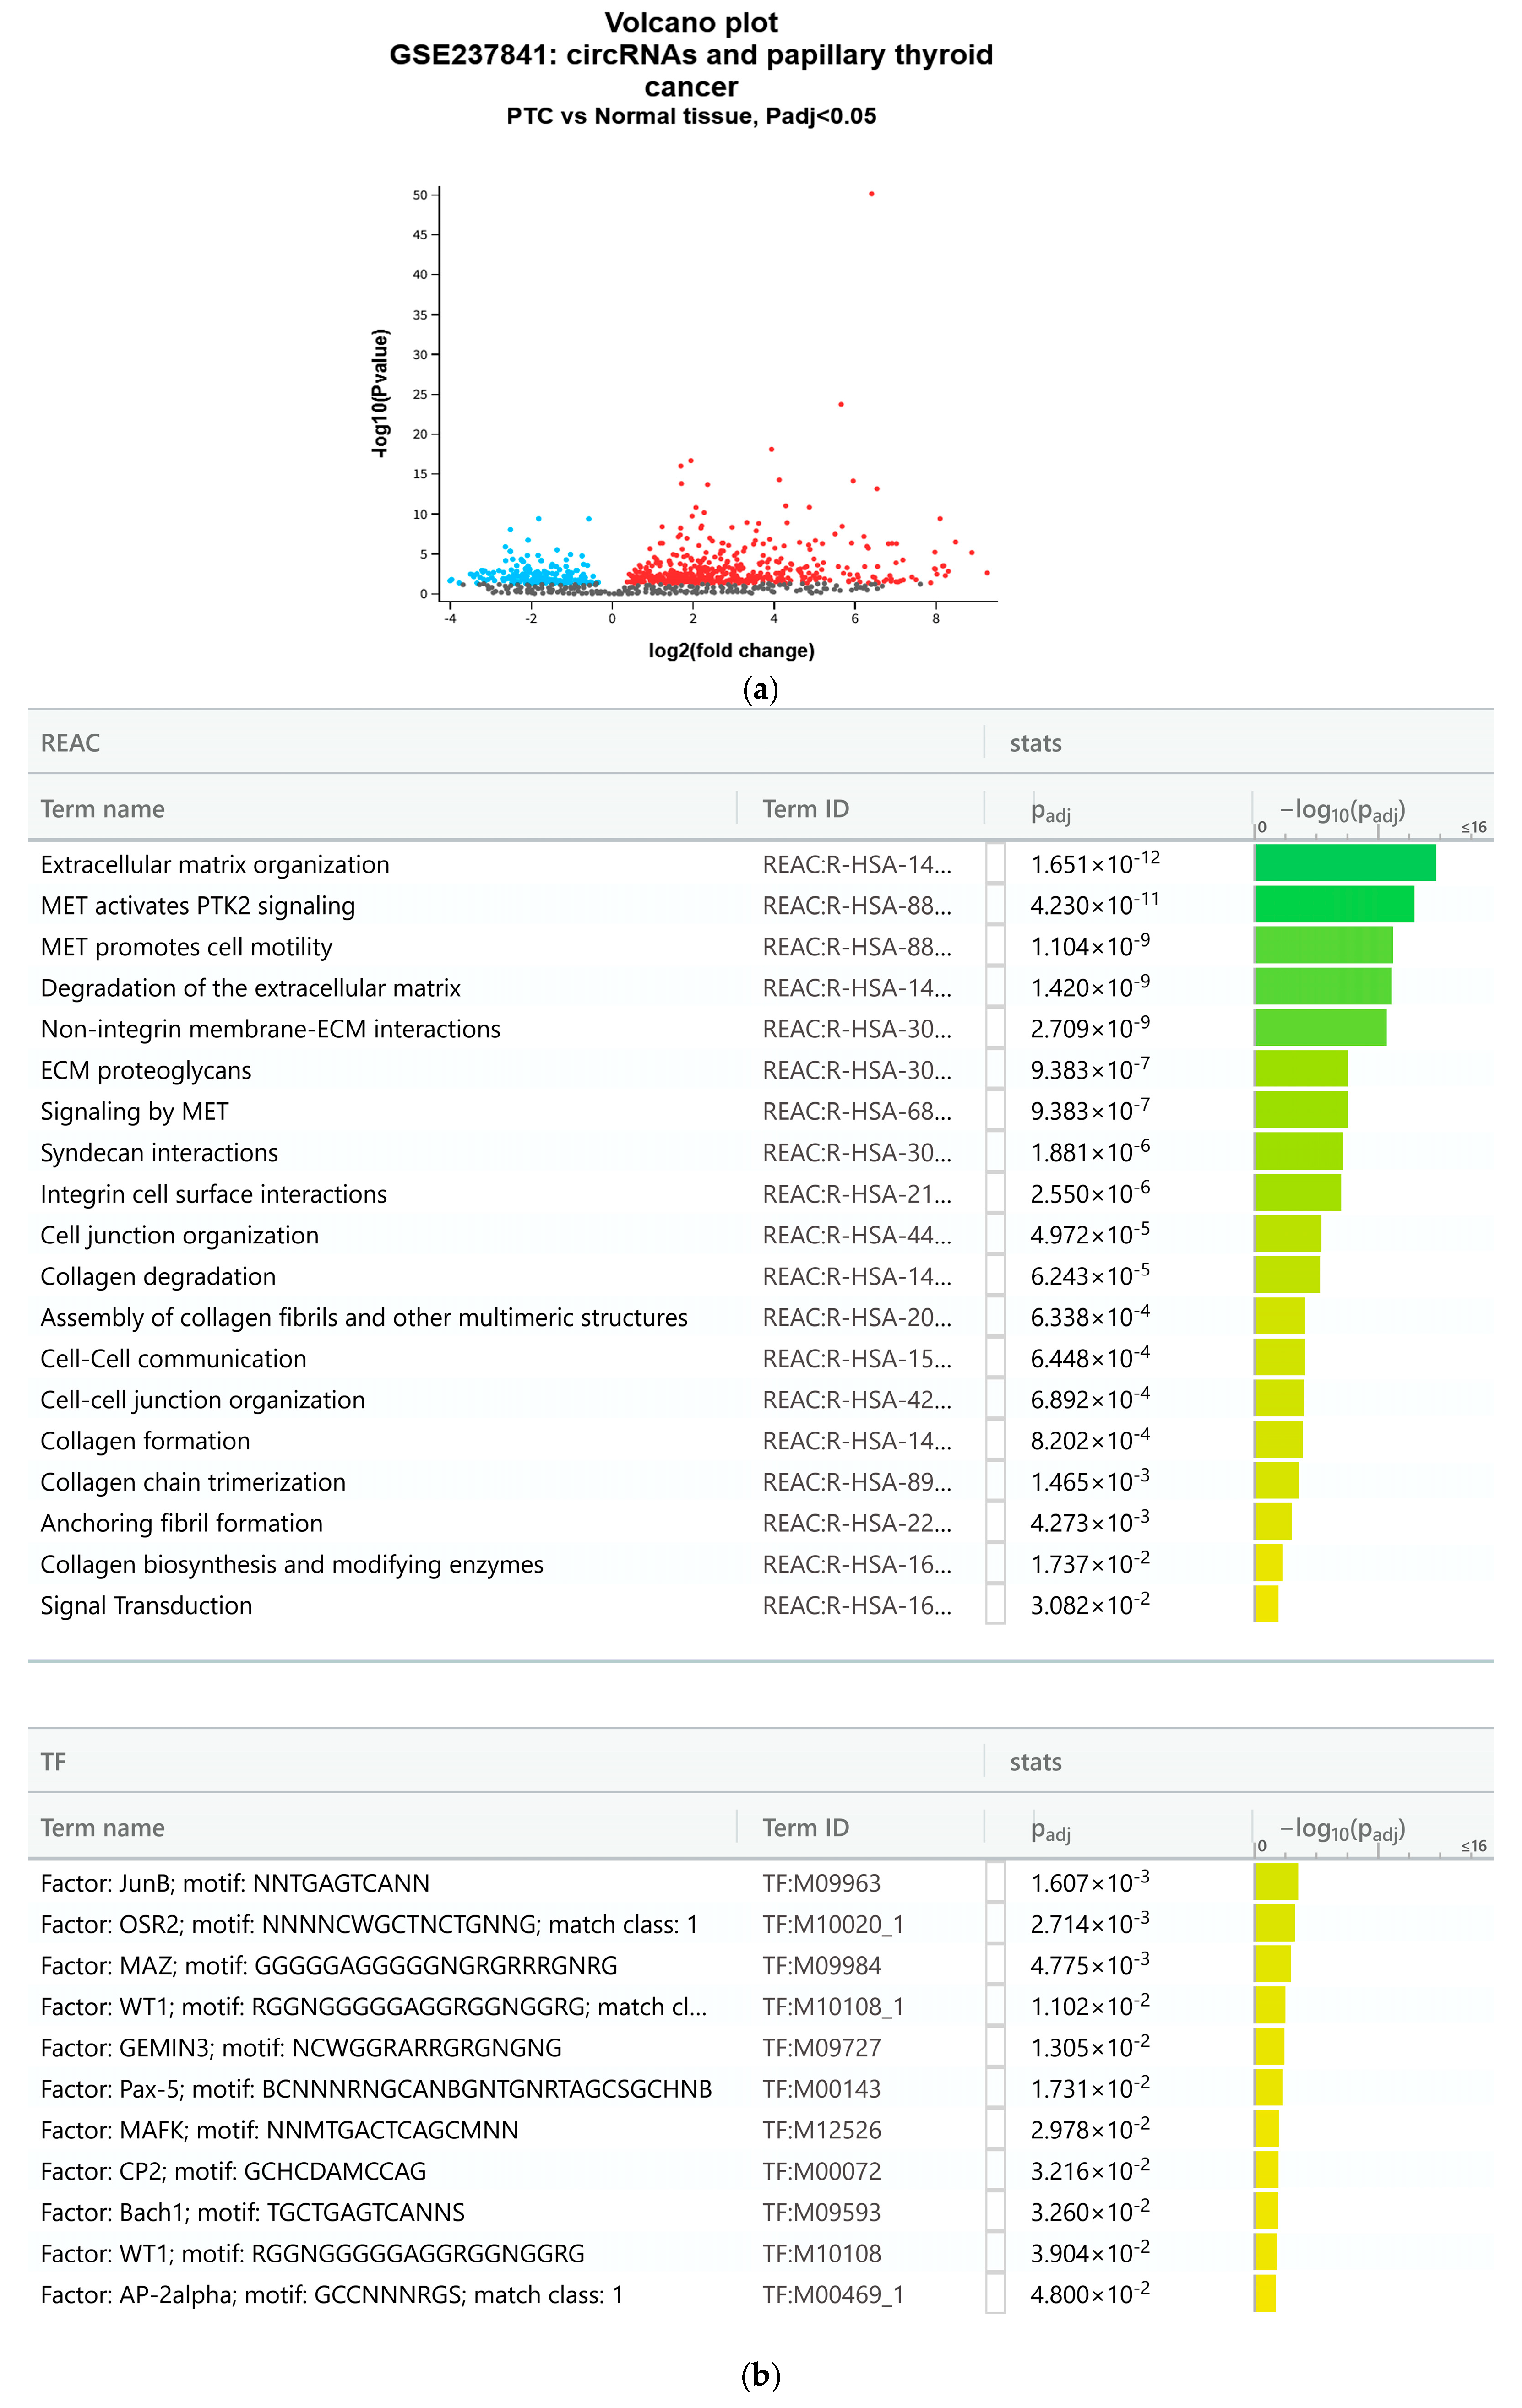Screen dimensions: 1522x2408
Task: Check the box for Factor: JunB row
Action: 995,1883
